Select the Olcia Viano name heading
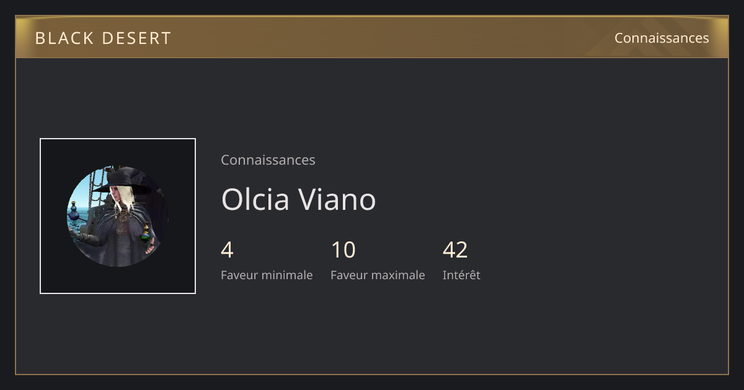744x390 pixels. (x=298, y=199)
